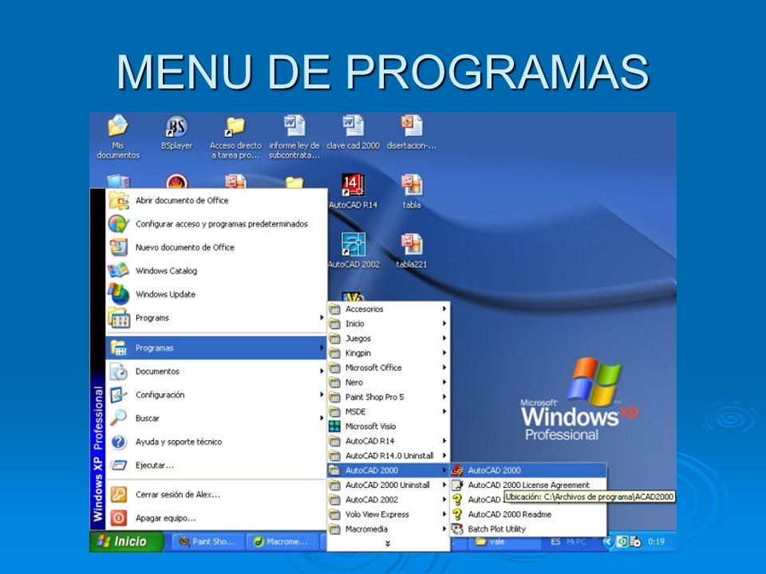Open the informe ley de subcontrata document

pos(294,136)
